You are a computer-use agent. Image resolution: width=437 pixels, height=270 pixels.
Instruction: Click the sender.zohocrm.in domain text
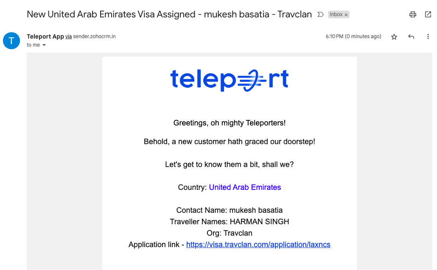94,36
